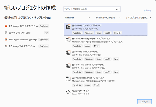Select 空の Node.js Web アプリケーション in the template list
The width and height of the screenshot is (156, 107).
pyautogui.click(x=106, y=55)
